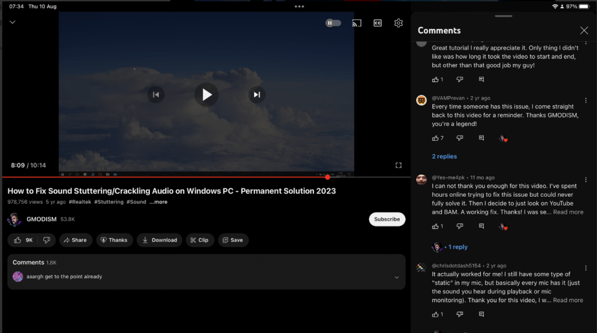597x333 pixels.
Task: Open options menu for 'Great tutorial' comment
Action: (585, 42)
